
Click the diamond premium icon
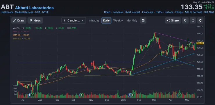pyautogui.click(x=185, y=20)
